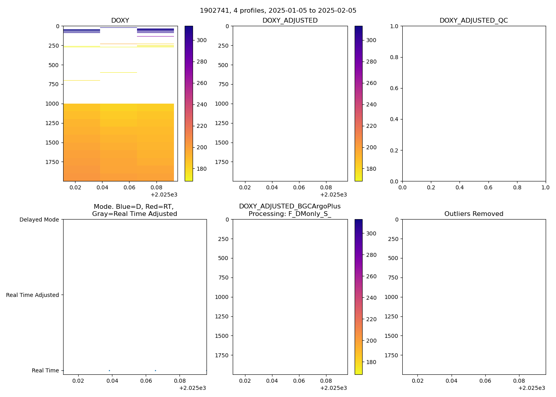Click the empty Outliers Removed plot area
This screenshot has width=556, height=397.
(x=473, y=297)
